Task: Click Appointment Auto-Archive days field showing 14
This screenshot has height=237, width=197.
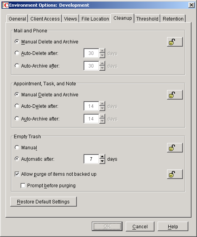Action: [x=91, y=119]
